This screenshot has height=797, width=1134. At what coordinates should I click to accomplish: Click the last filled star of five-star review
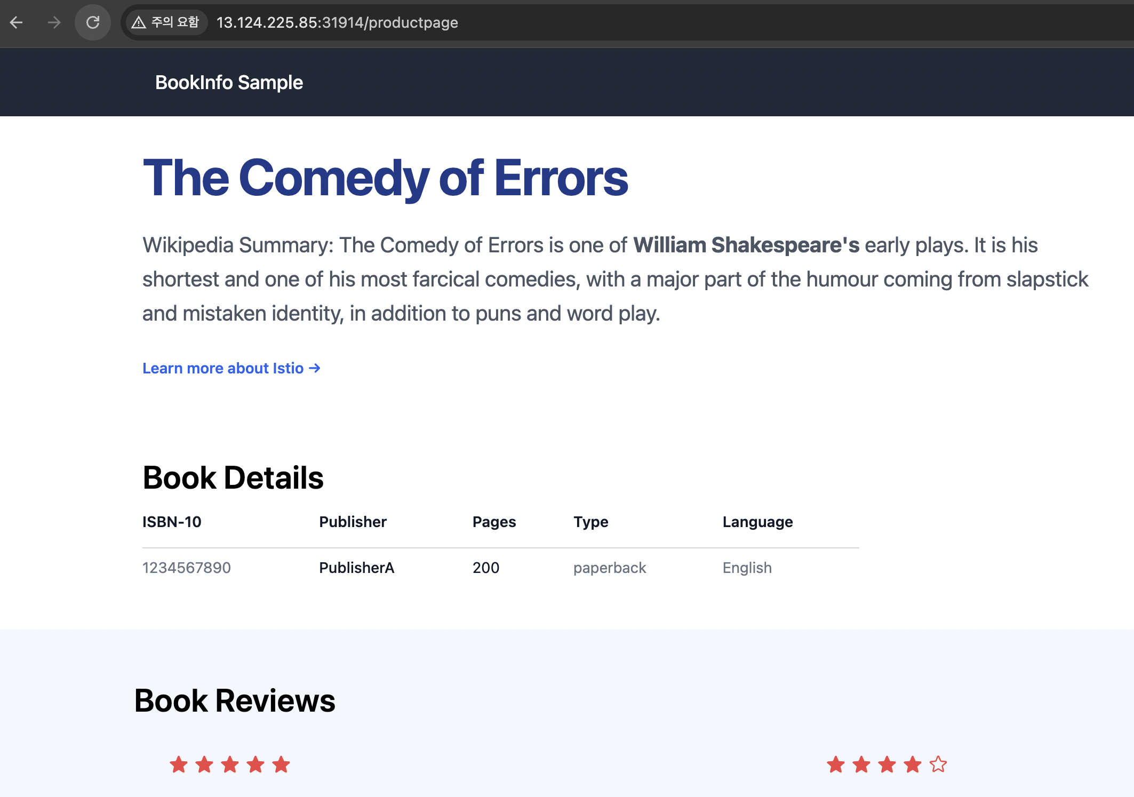281,764
